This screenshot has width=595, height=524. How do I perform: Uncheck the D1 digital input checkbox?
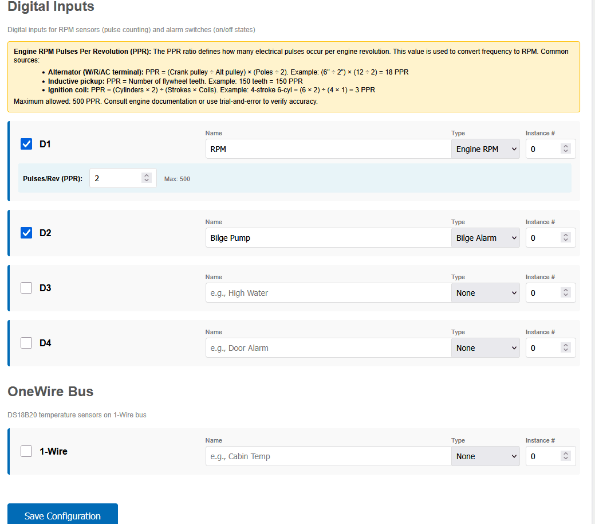[26, 144]
